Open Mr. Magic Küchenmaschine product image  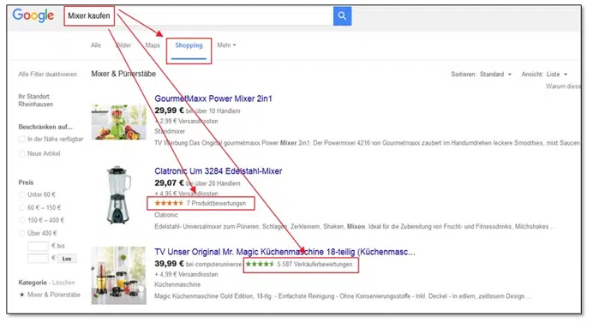point(119,276)
